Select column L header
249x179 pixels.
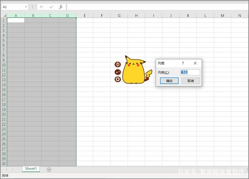[205, 15]
